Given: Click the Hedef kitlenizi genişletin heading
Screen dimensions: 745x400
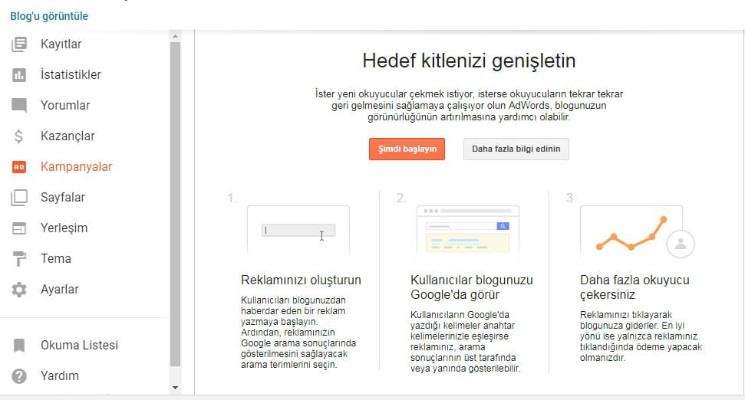Looking at the screenshot, I should (469, 61).
